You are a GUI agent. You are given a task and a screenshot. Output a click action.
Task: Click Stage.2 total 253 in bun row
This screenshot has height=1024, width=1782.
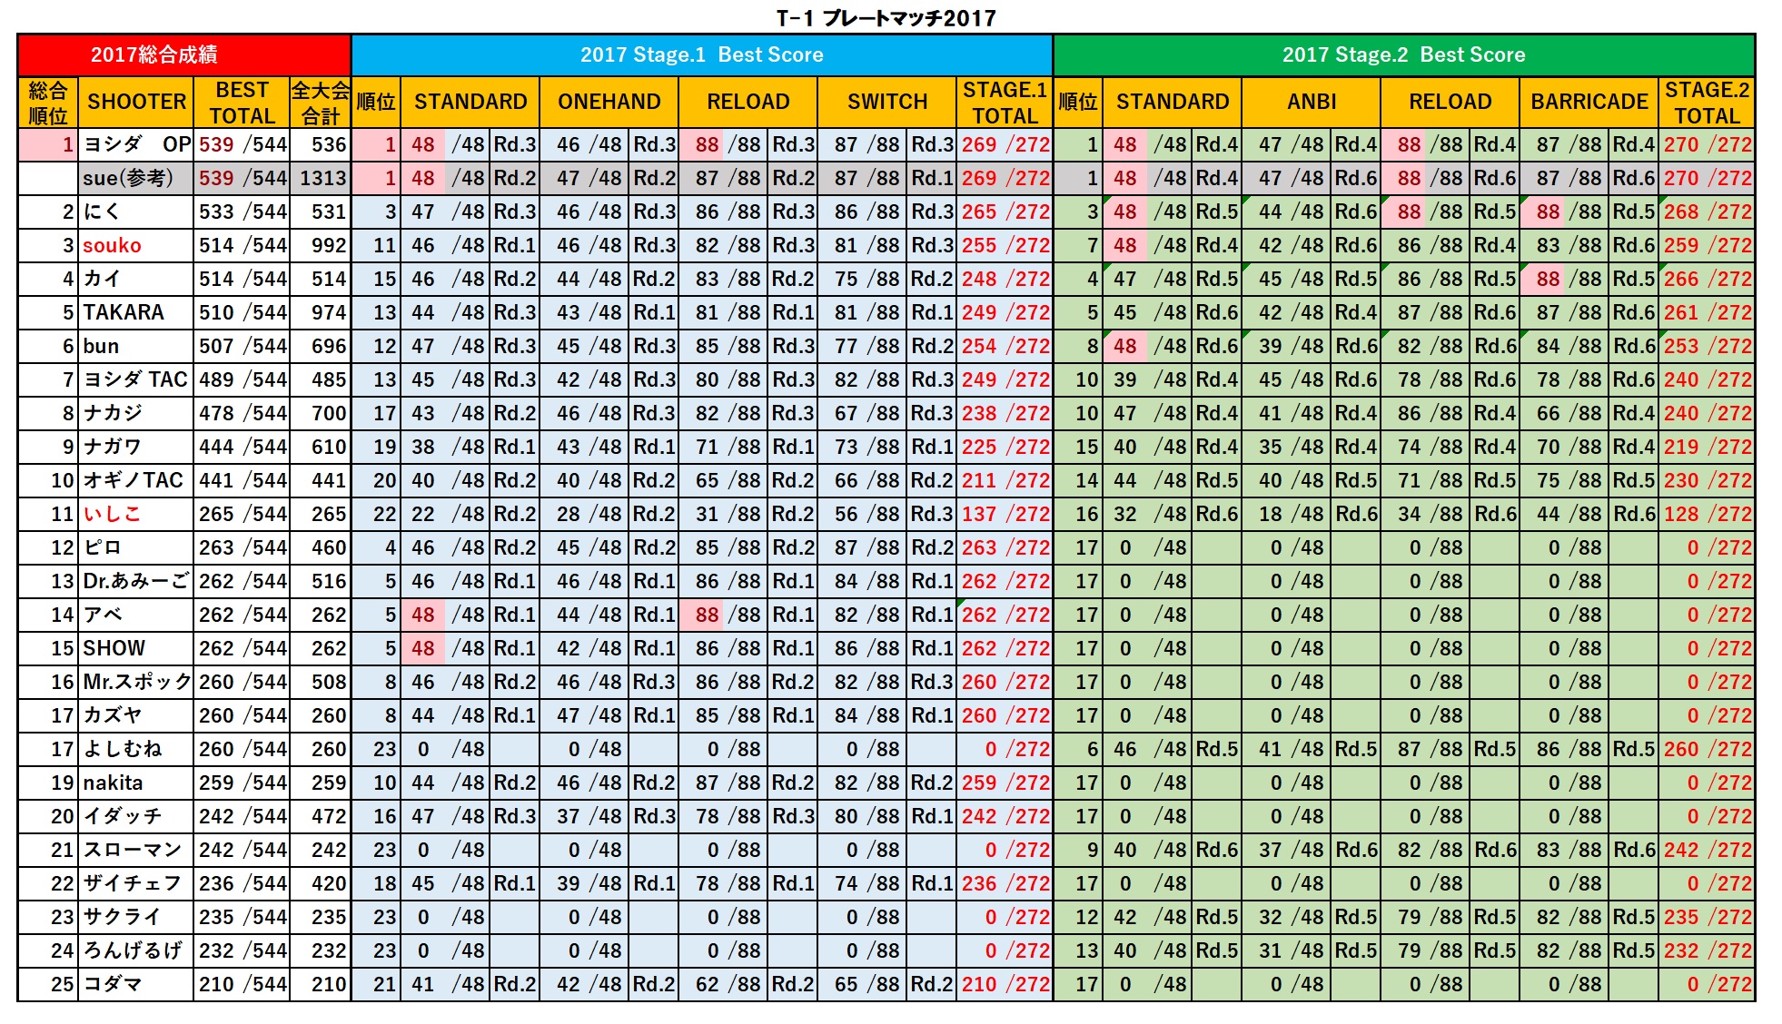click(x=1681, y=346)
